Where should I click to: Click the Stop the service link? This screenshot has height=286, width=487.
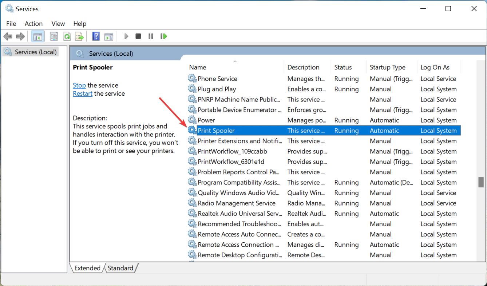click(x=79, y=85)
